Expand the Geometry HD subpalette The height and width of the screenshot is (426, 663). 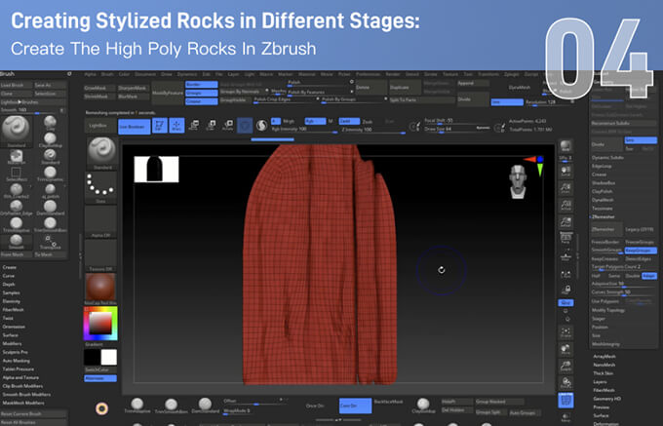(x=606, y=399)
